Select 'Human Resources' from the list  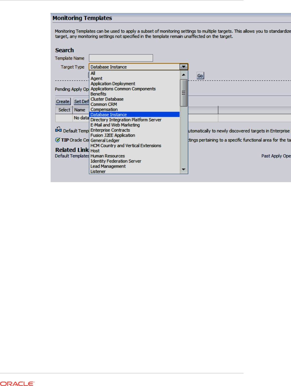135,156
